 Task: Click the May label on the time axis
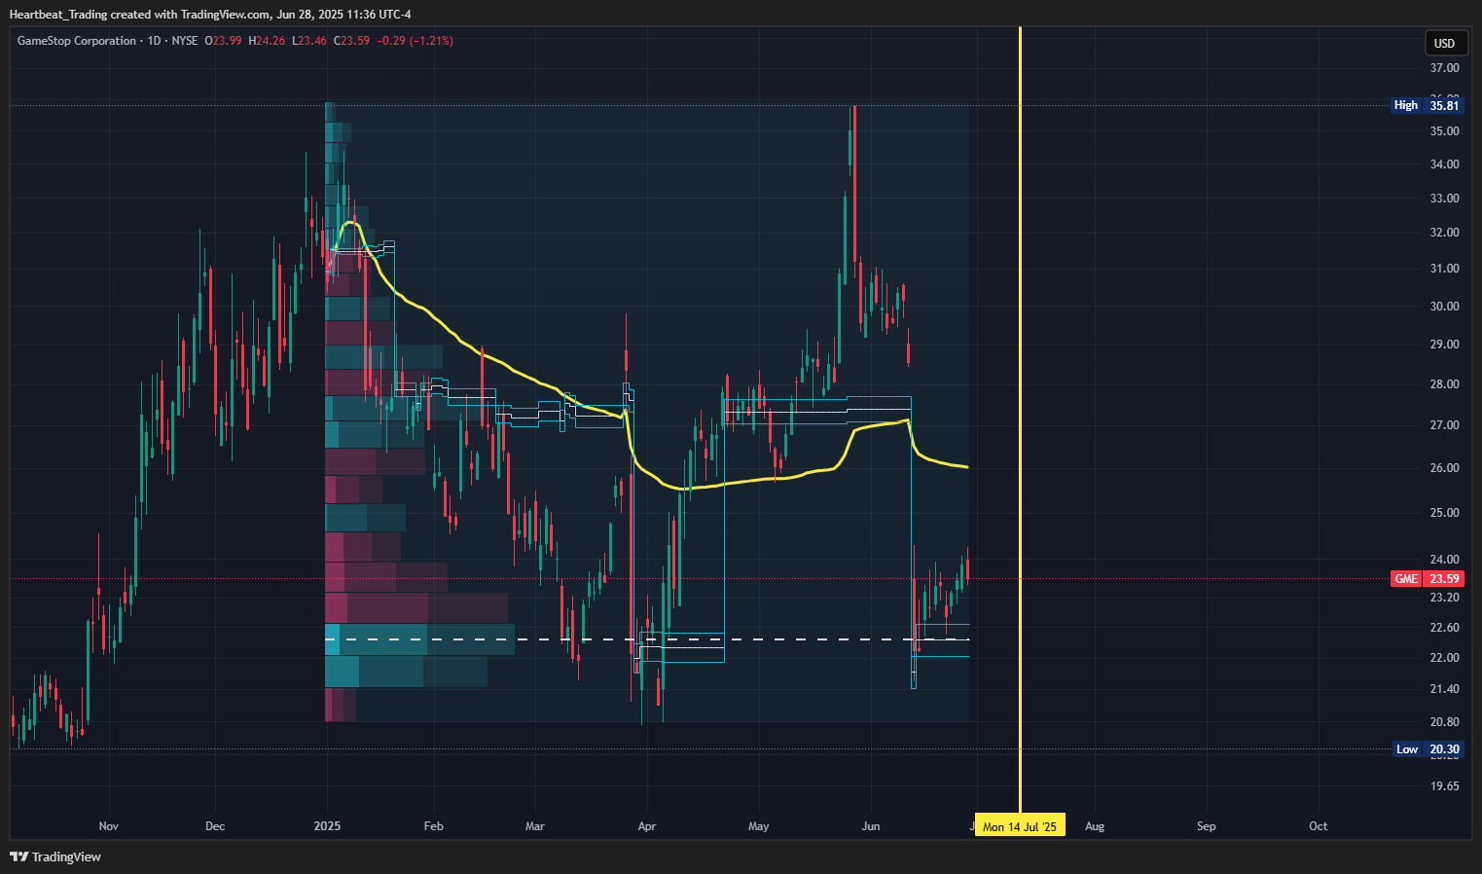click(x=759, y=826)
